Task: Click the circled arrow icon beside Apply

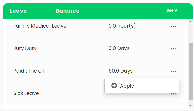Action: point(114,86)
